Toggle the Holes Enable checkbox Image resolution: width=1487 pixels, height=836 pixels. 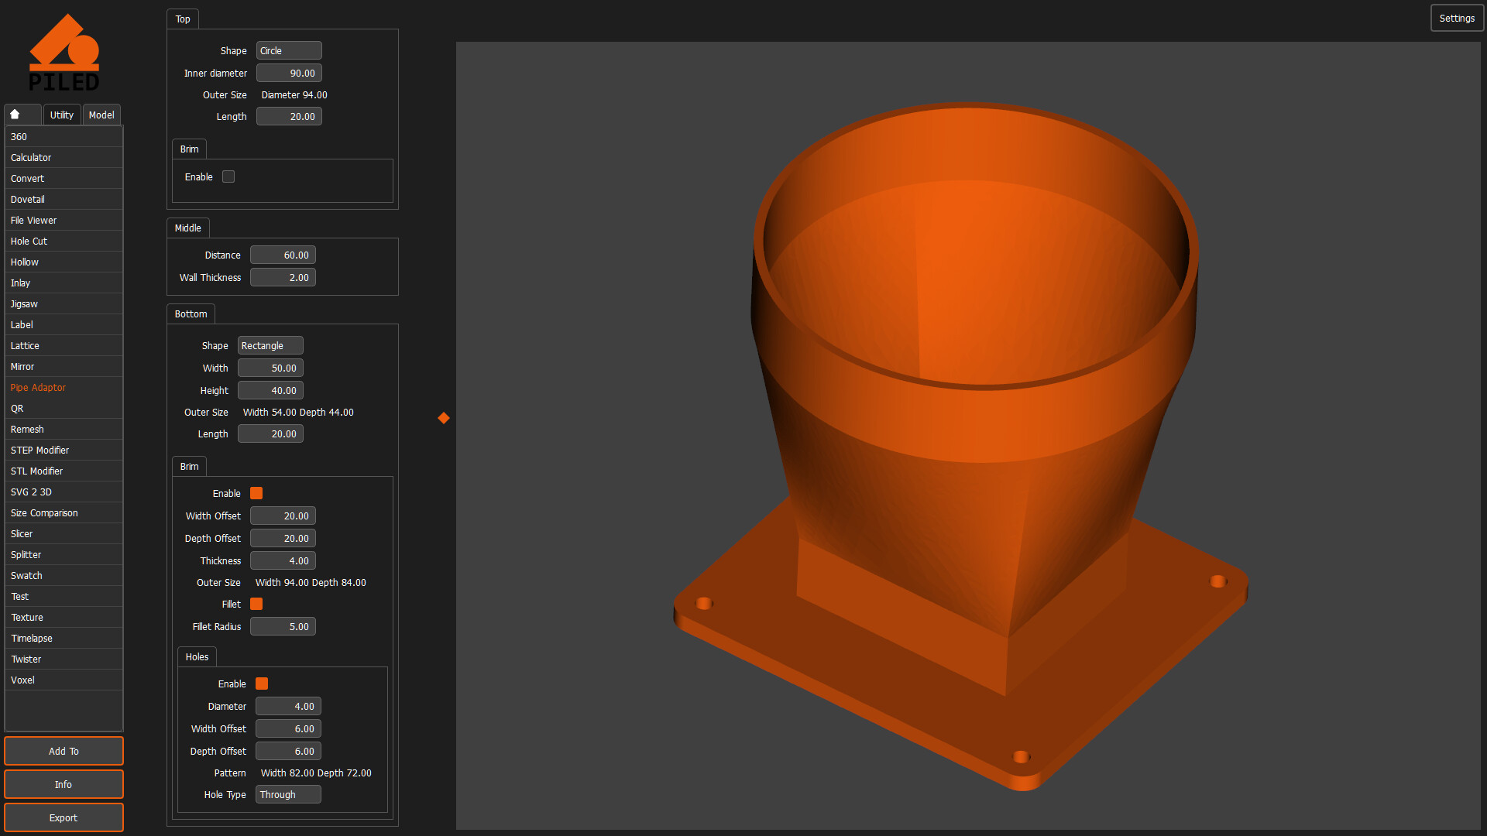(x=262, y=684)
